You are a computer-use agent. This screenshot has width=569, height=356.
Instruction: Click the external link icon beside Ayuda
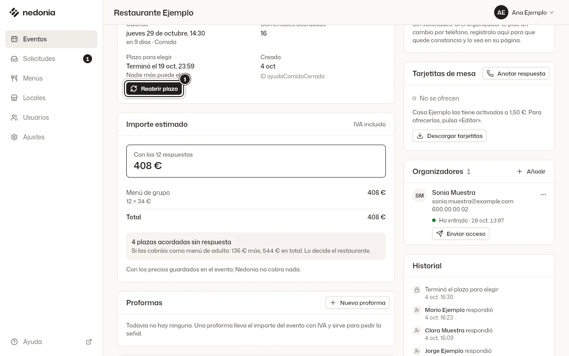tap(89, 342)
